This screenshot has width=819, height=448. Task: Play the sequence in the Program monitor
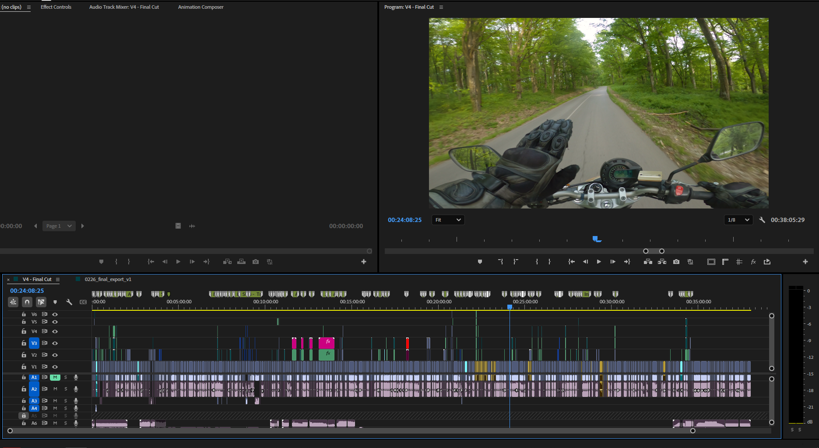pos(599,262)
